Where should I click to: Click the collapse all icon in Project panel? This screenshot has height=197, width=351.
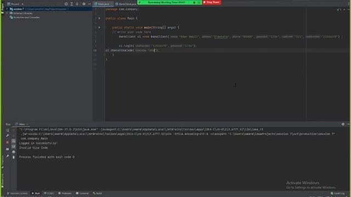point(77,4)
